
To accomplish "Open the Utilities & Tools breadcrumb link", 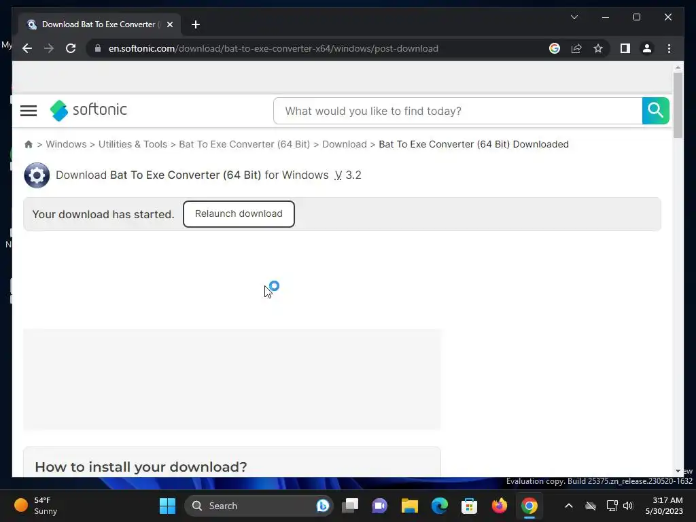I will point(133,144).
